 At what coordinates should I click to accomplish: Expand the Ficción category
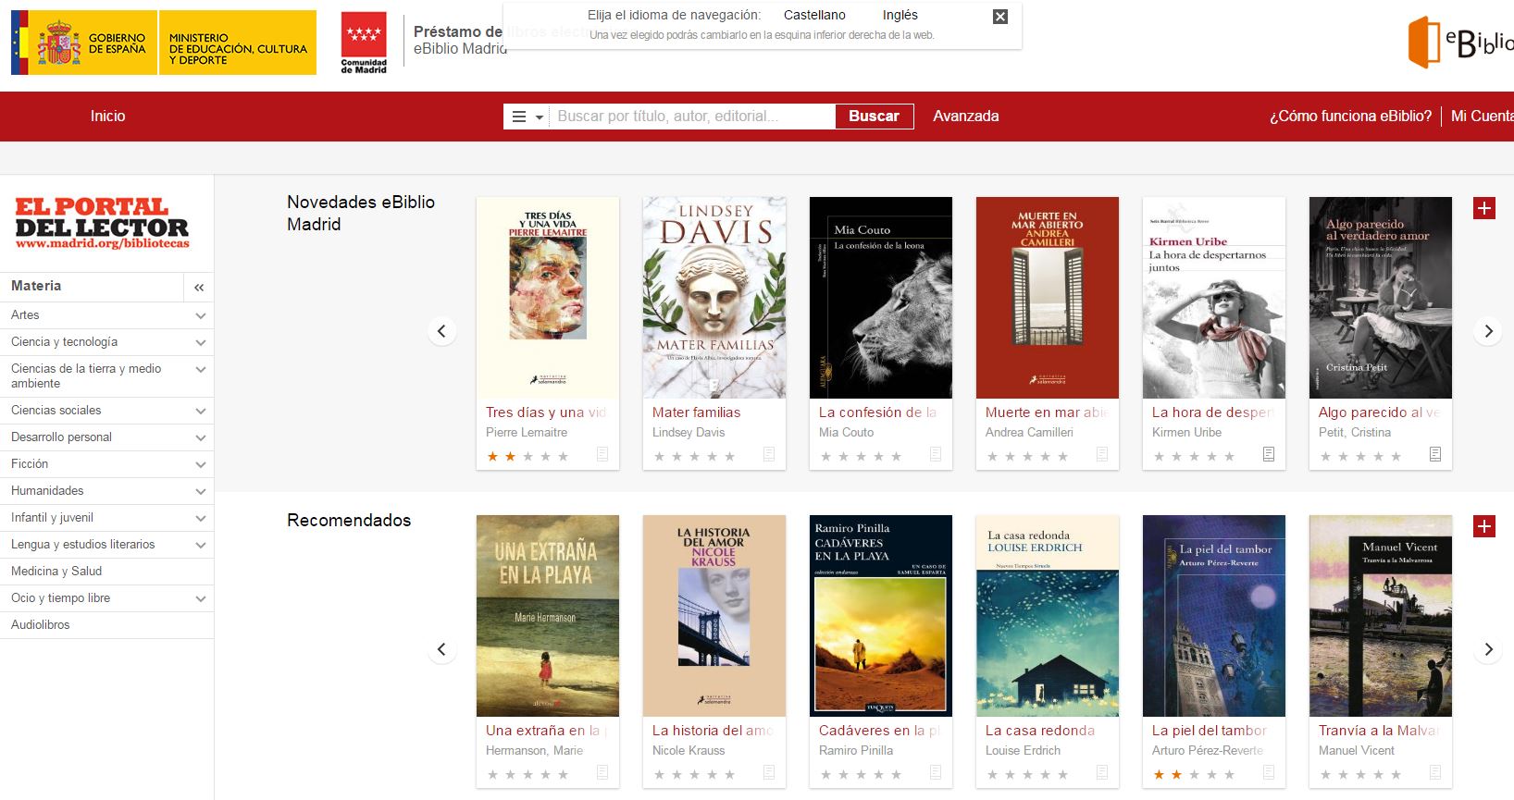click(x=200, y=464)
